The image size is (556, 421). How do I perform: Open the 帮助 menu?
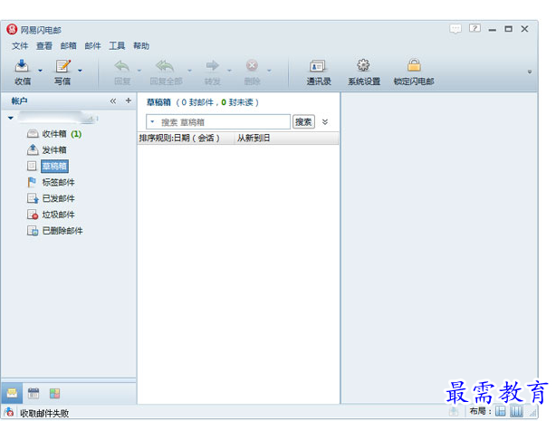[141, 46]
